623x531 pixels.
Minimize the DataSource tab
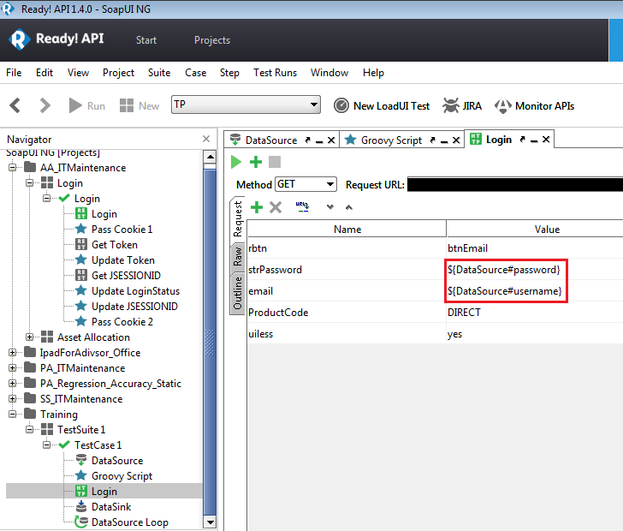[319, 140]
